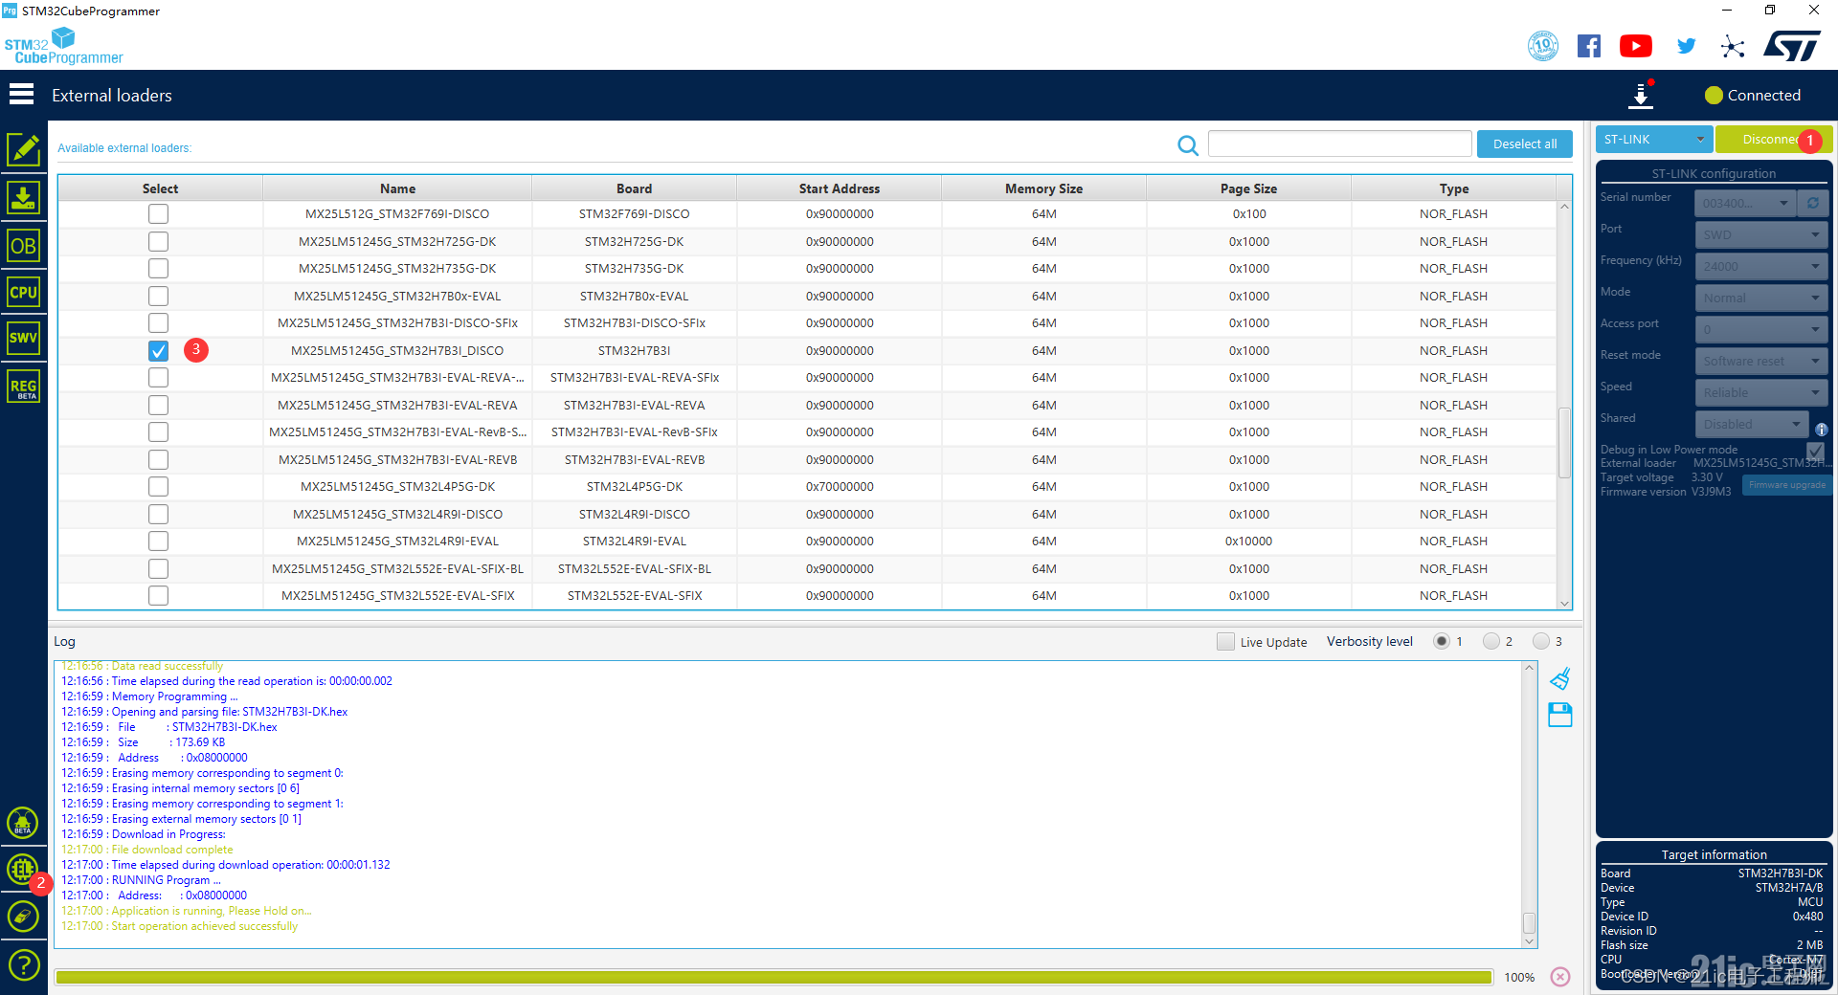The width and height of the screenshot is (1838, 995).
Task: Check the MX25LM51245G_STM32H7B0x-EVAL loader
Action: (x=159, y=297)
